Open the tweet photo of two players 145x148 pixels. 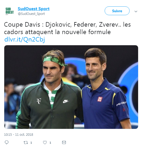[x=71, y=87]
